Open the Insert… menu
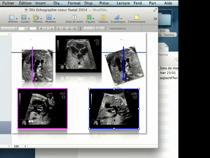Viewport: 210px width, 158px height. point(42,3)
